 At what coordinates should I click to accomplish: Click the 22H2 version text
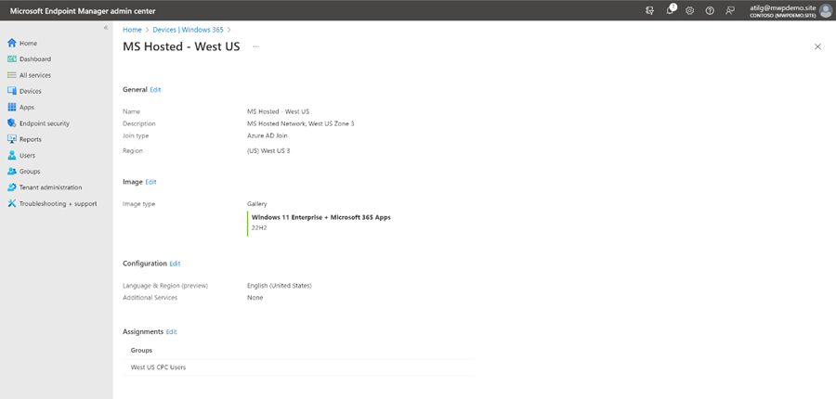259,227
